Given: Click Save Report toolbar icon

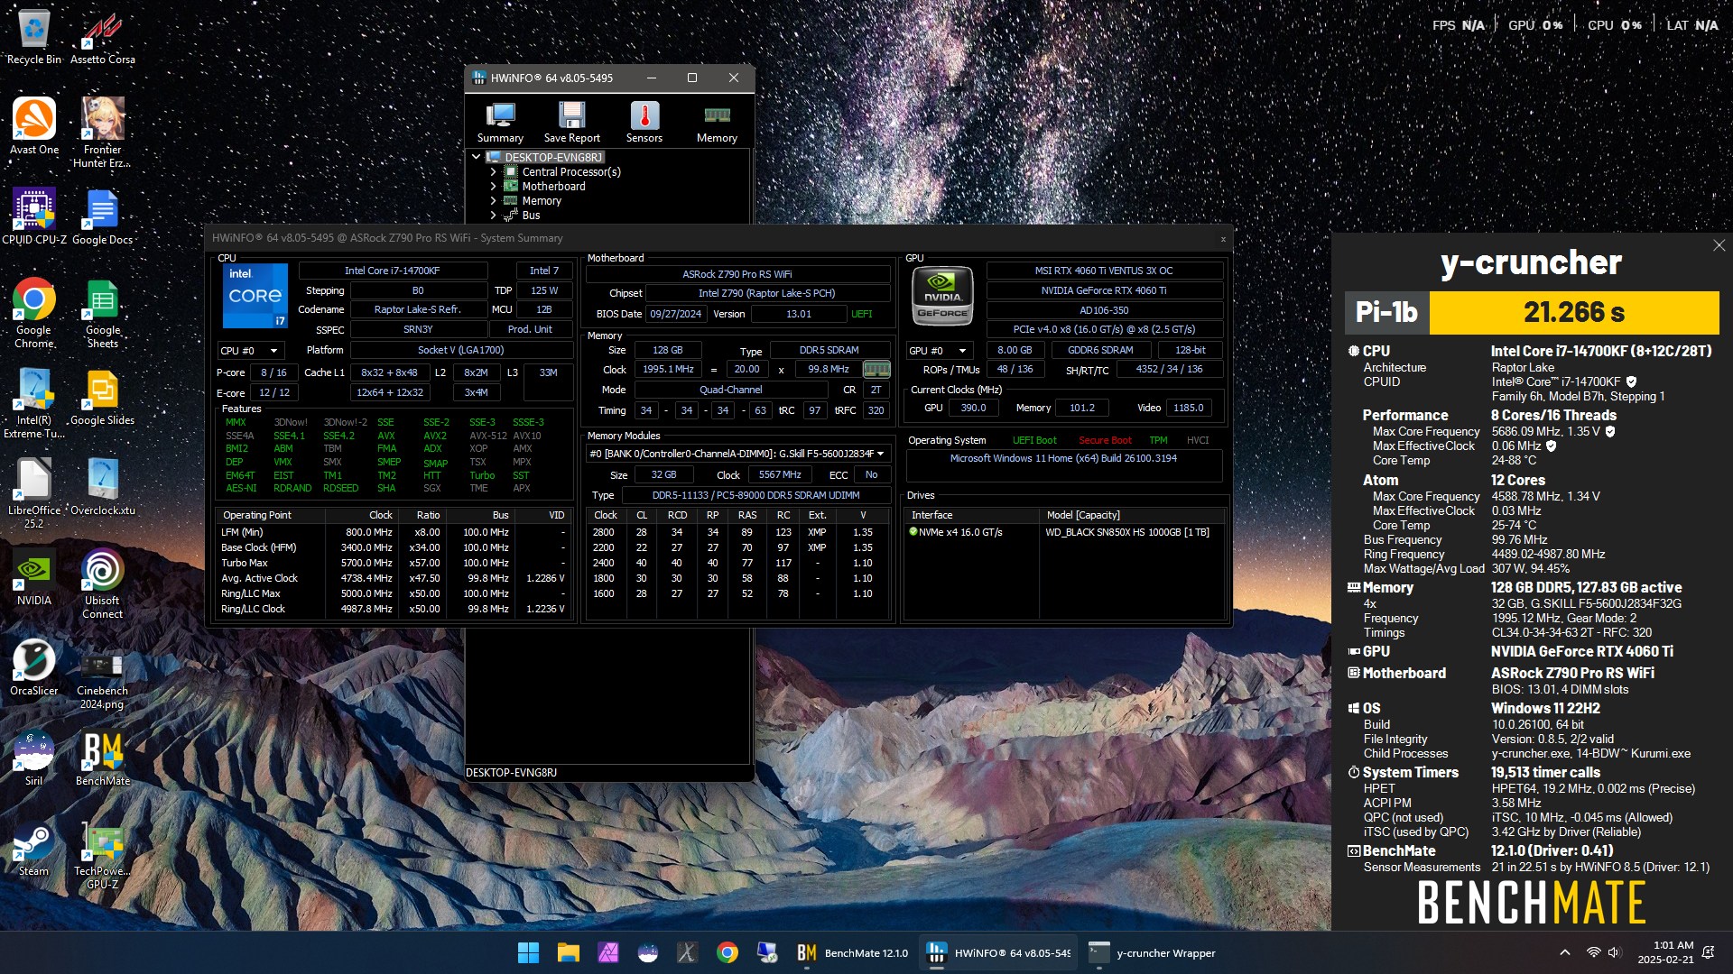Looking at the screenshot, I should tap(571, 122).
